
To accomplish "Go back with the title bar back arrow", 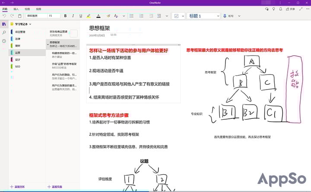I will (x=3, y=3).
